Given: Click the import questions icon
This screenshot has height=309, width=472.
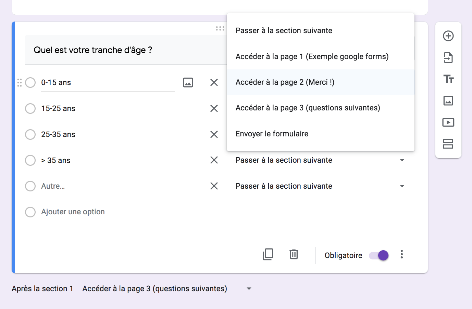Looking at the screenshot, I should pos(448,57).
